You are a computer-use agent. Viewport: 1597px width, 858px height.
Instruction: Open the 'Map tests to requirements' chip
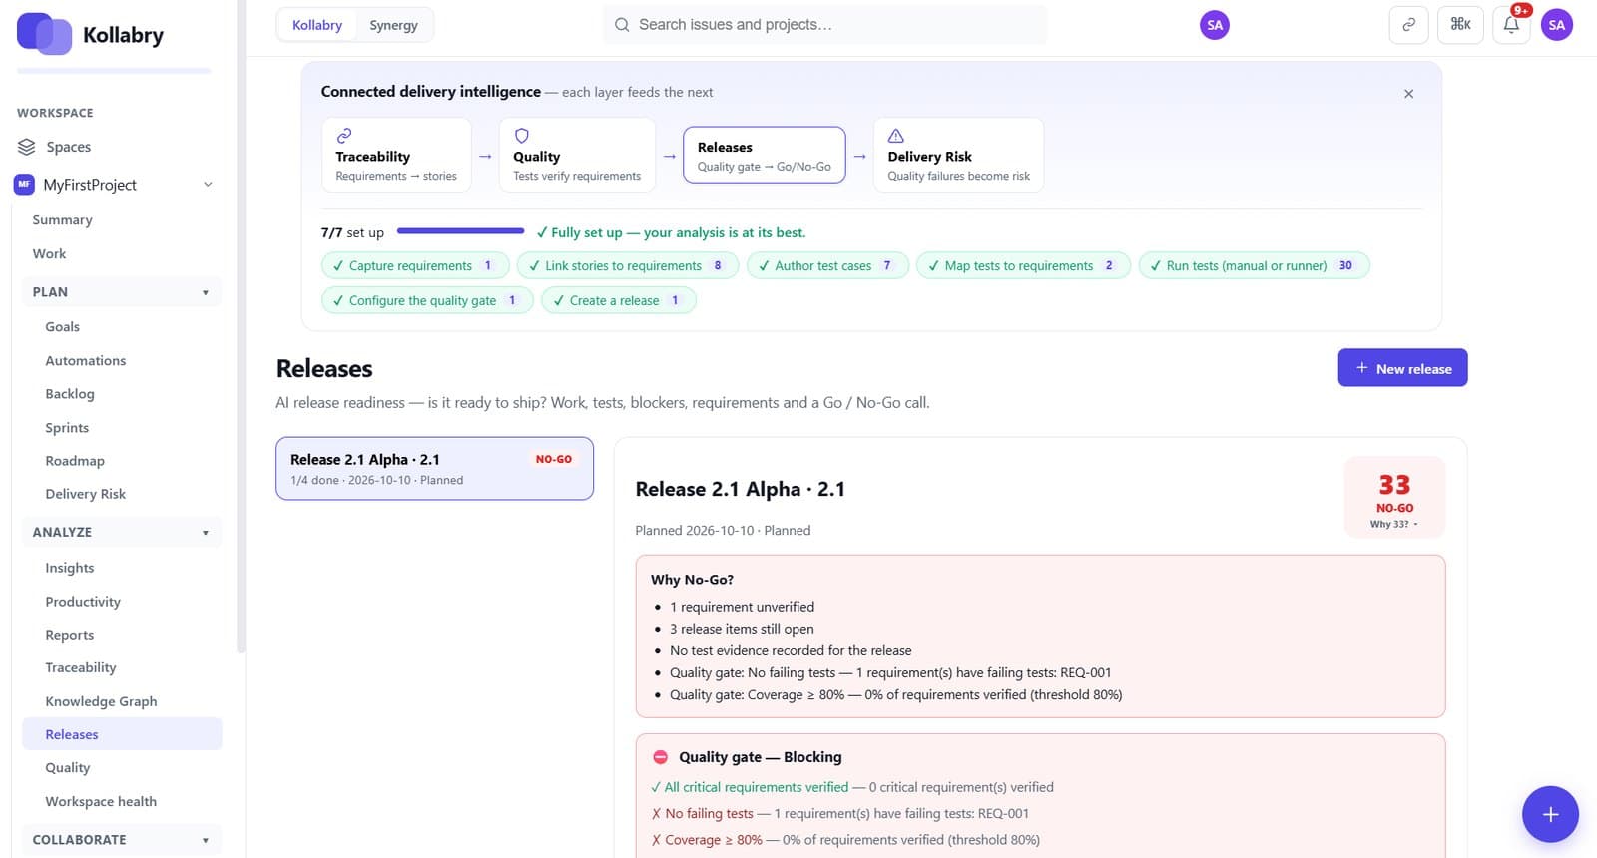coord(1023,266)
